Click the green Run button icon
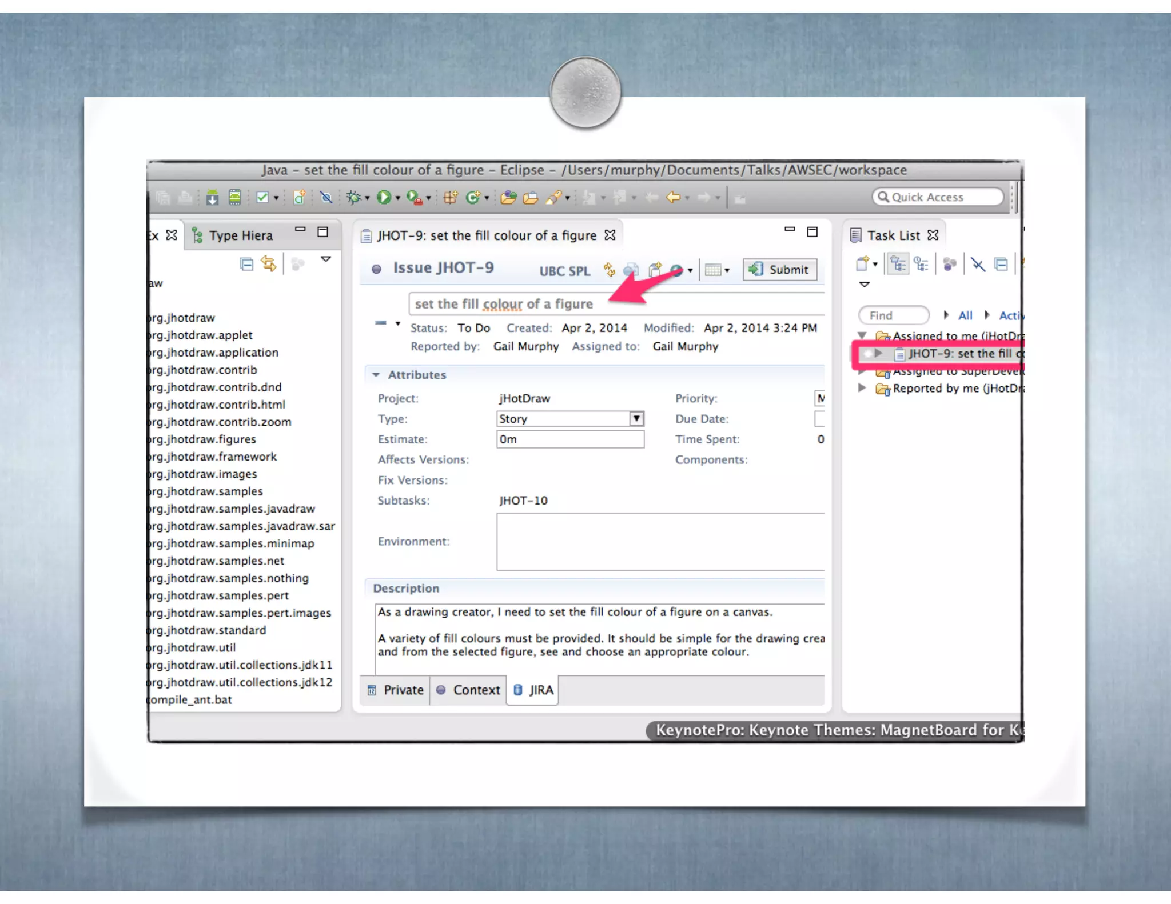This screenshot has width=1171, height=904. tap(384, 198)
